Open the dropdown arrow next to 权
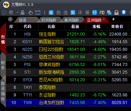Image resolution: width=131 pixels, height=111 pixels. (x=18, y=12)
